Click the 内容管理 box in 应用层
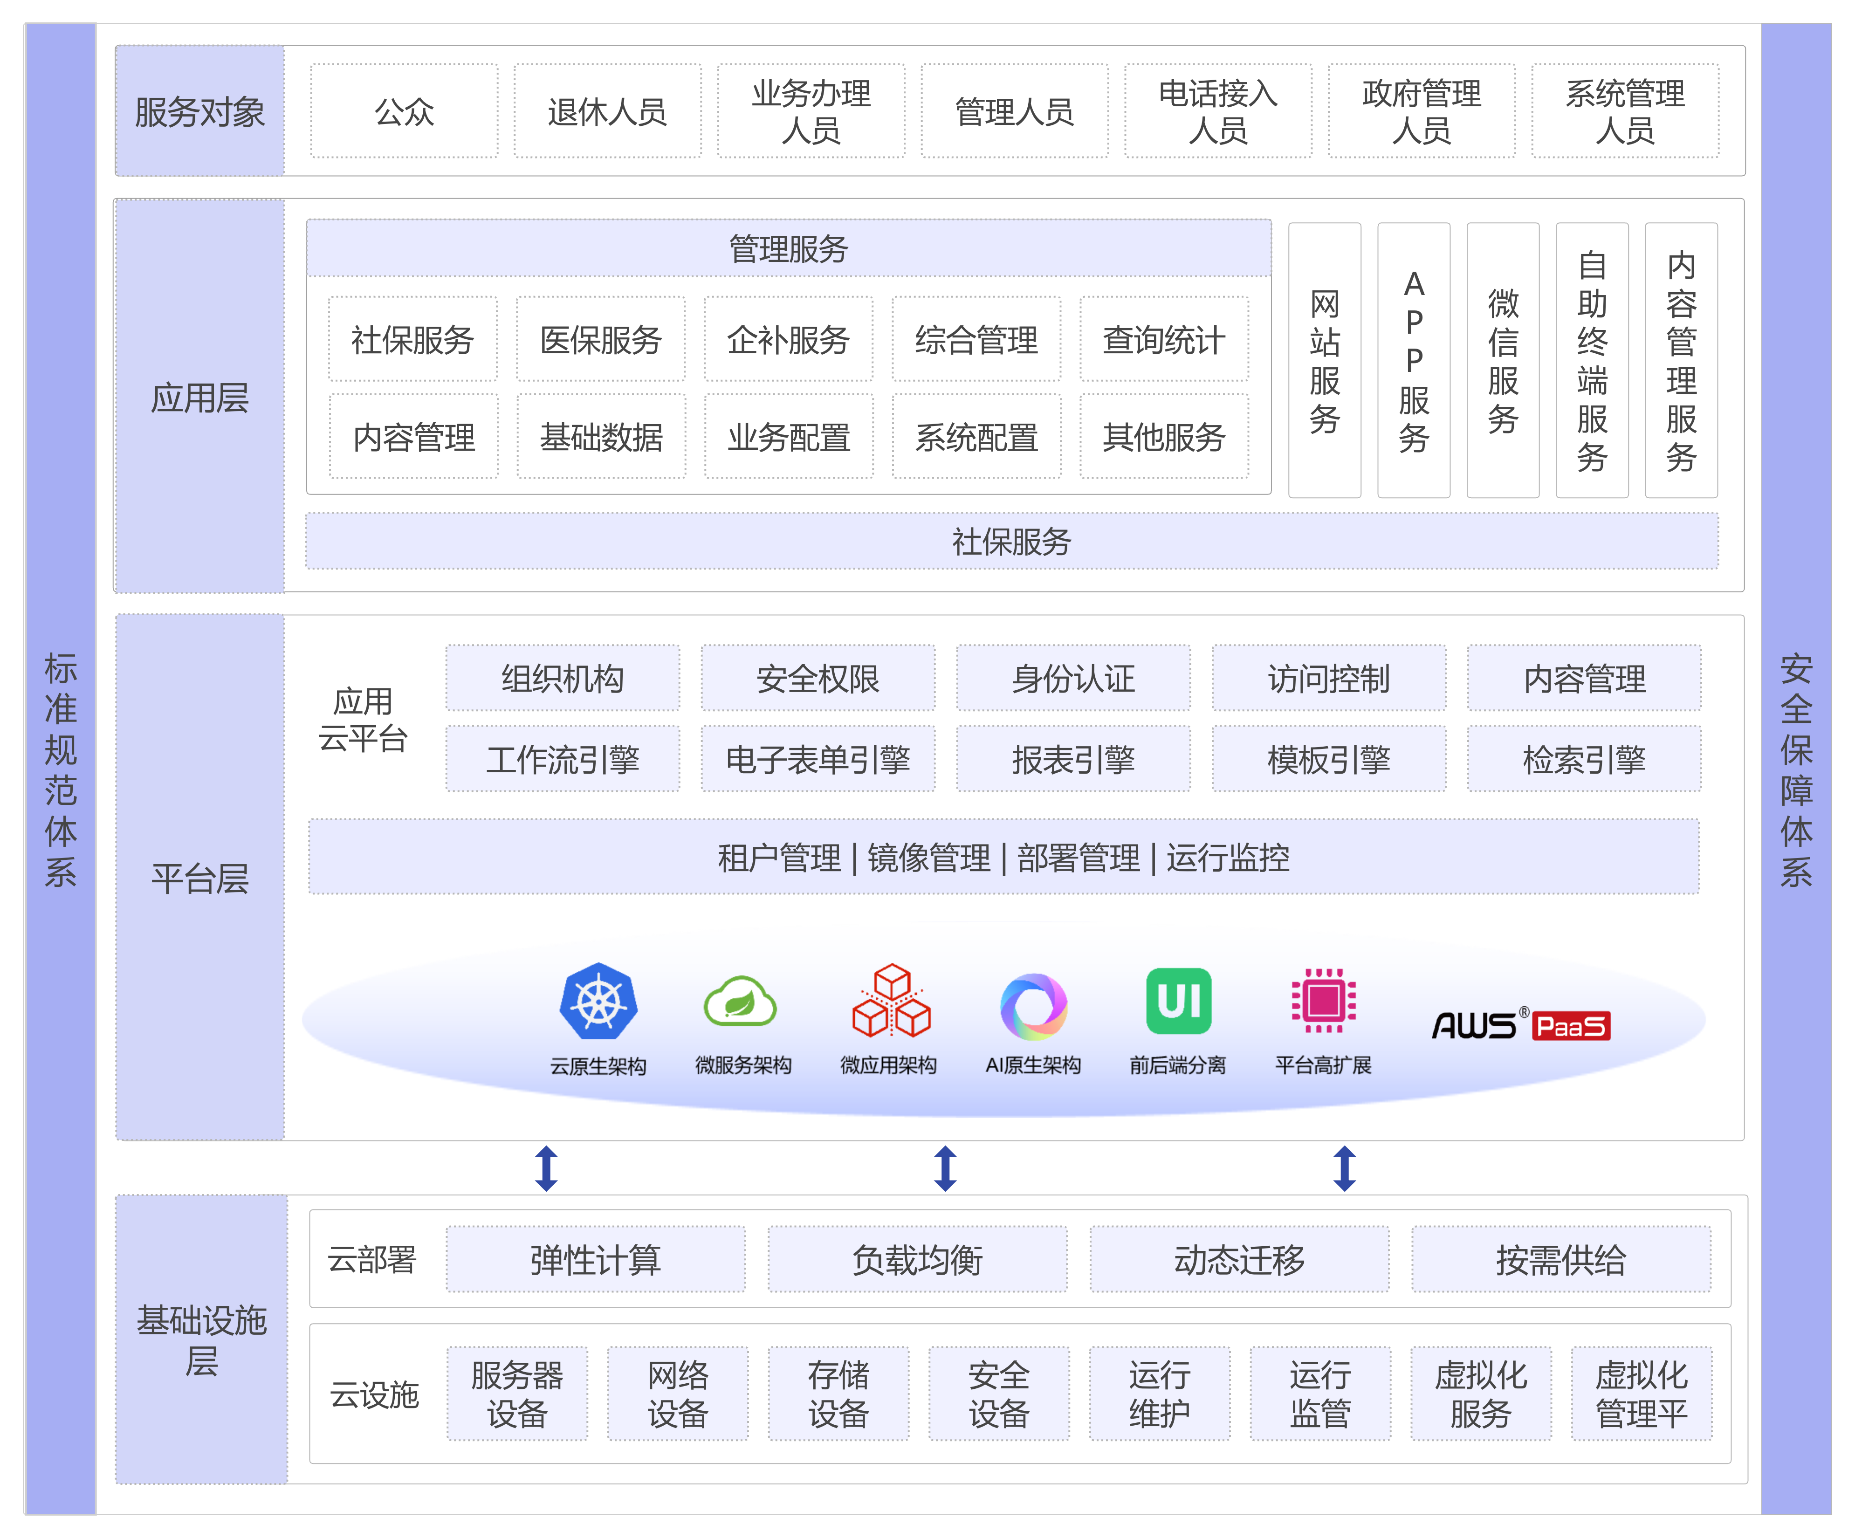Screen dimensions: 1855x1538 [413, 436]
